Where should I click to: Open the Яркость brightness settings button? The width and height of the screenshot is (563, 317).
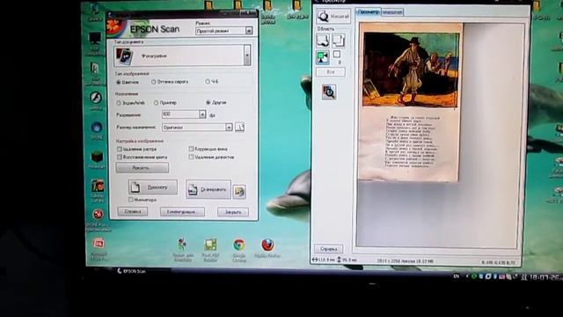point(143,167)
